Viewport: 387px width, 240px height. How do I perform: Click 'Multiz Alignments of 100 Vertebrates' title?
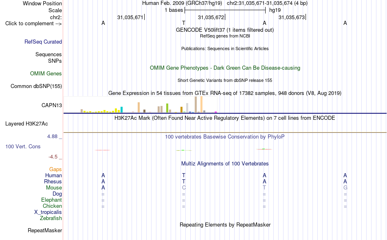pyautogui.click(x=225, y=164)
